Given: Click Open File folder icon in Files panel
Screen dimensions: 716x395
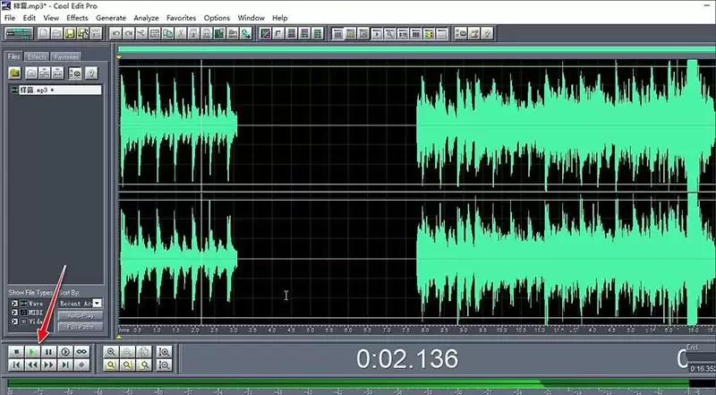Looking at the screenshot, I should click(x=14, y=73).
